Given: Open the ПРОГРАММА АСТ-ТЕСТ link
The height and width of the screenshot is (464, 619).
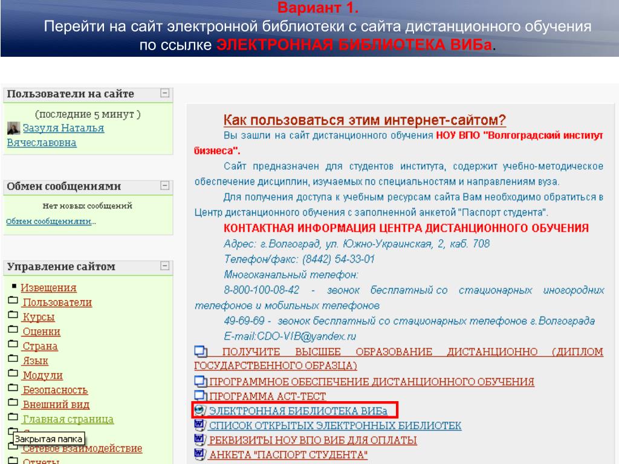Looking at the screenshot, I should (268, 396).
